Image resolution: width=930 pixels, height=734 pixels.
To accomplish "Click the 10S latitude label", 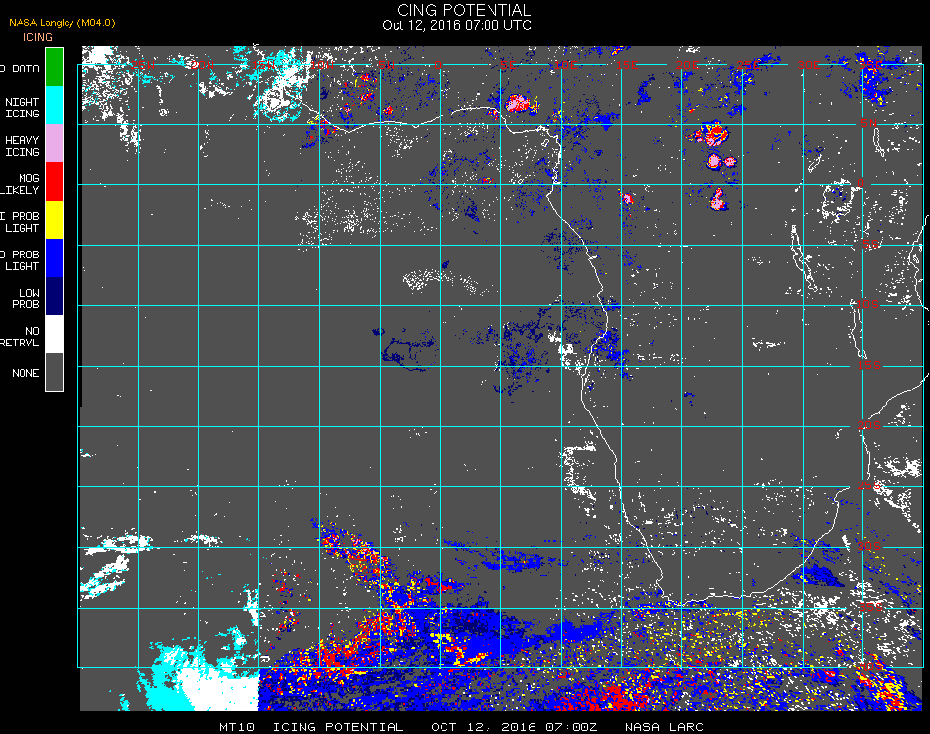I will click(867, 304).
